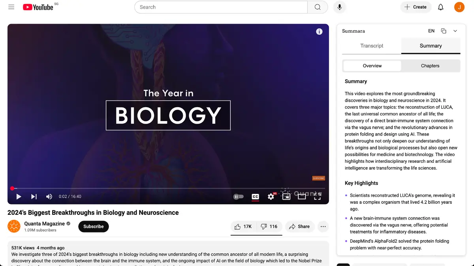Click the search magnifier button
This screenshot has height=266, width=474.
point(318,7)
